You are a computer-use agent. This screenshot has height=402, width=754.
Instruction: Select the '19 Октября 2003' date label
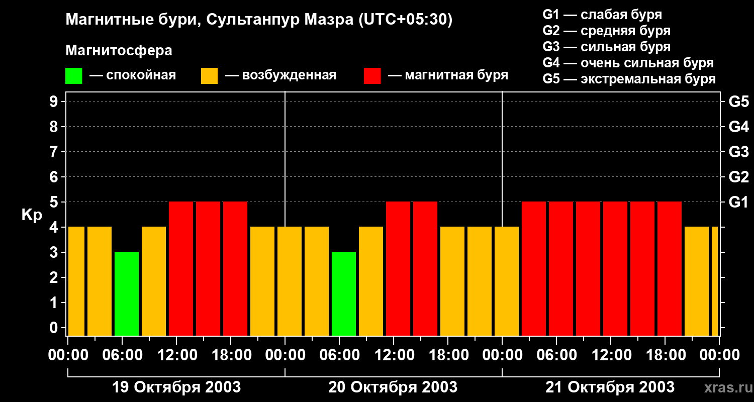[x=176, y=387]
